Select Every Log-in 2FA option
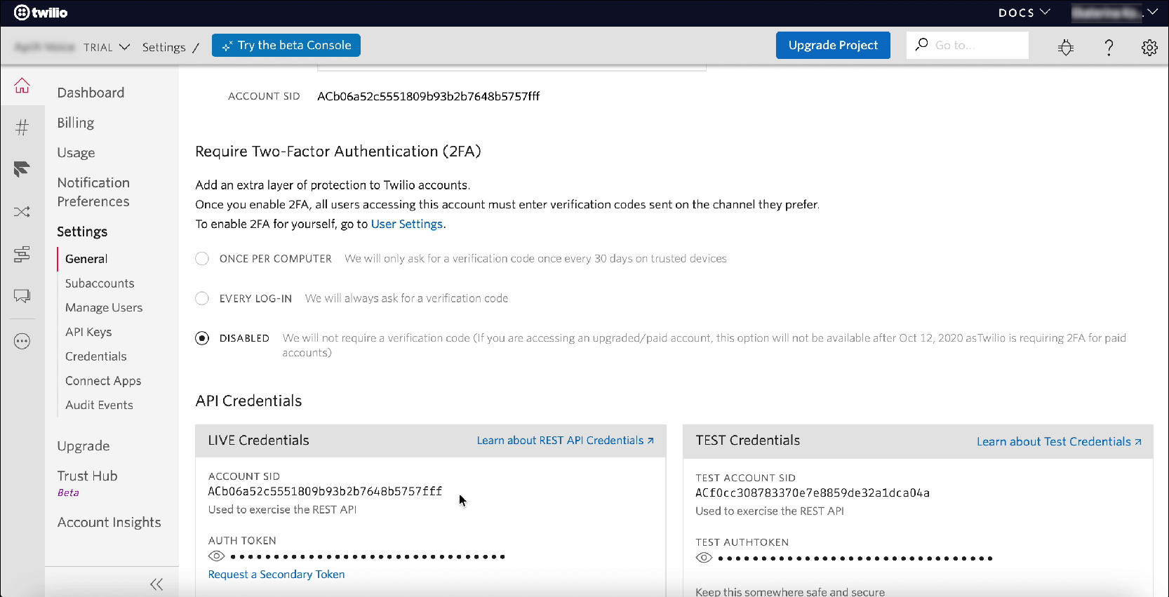Viewport: 1169px width, 597px height. (x=202, y=298)
